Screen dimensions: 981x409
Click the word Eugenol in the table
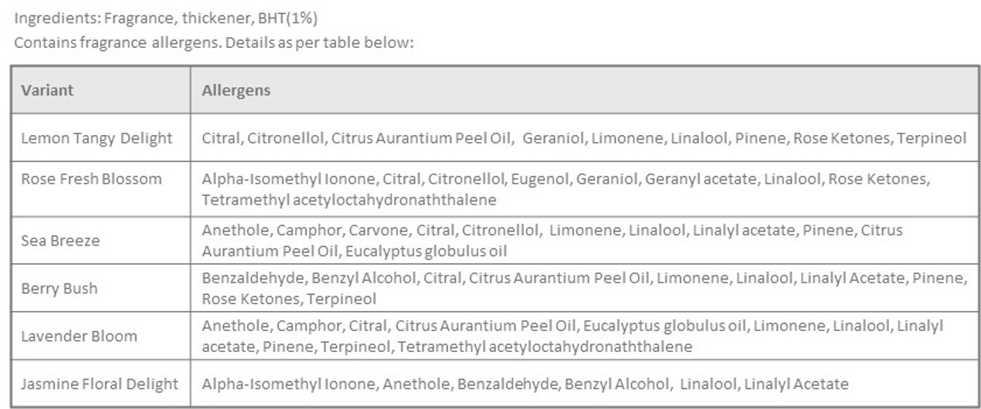tap(540, 179)
